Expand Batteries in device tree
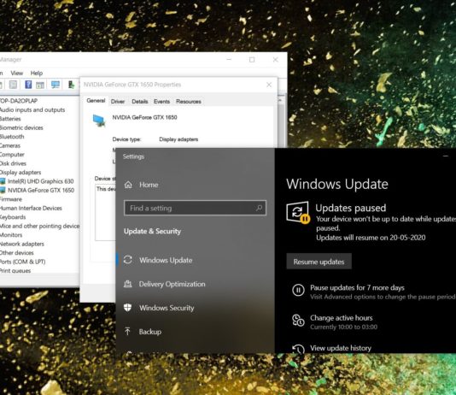The image size is (456, 395). 10,119
